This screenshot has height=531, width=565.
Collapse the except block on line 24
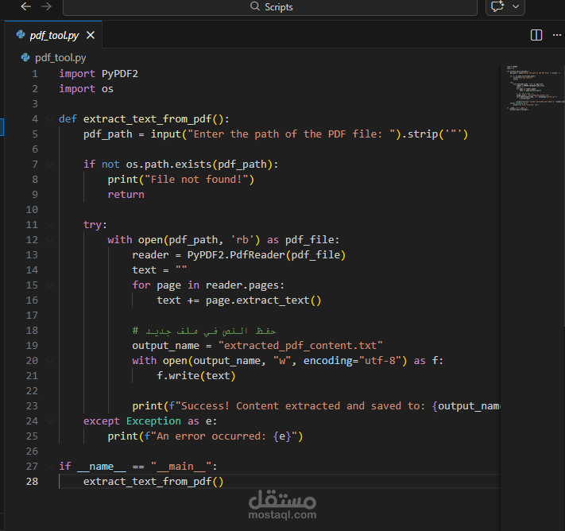(x=50, y=421)
